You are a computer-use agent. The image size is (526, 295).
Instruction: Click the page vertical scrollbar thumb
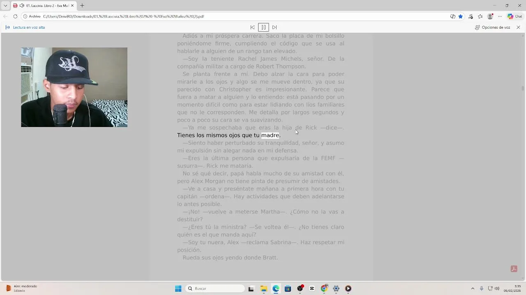(523, 88)
